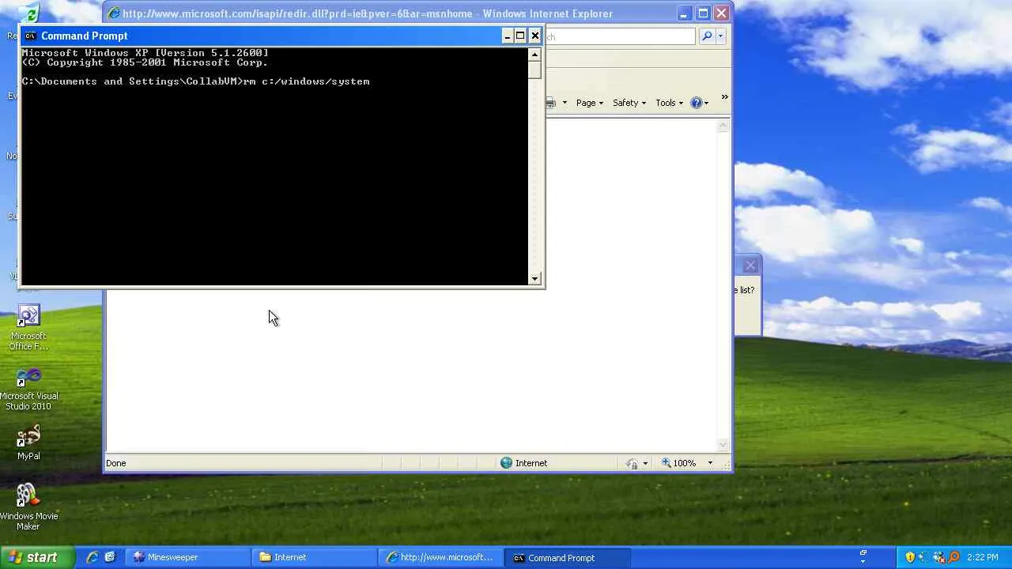Image resolution: width=1012 pixels, height=569 pixels.
Task: Click the Internet Explorer Help icon
Action: [697, 103]
